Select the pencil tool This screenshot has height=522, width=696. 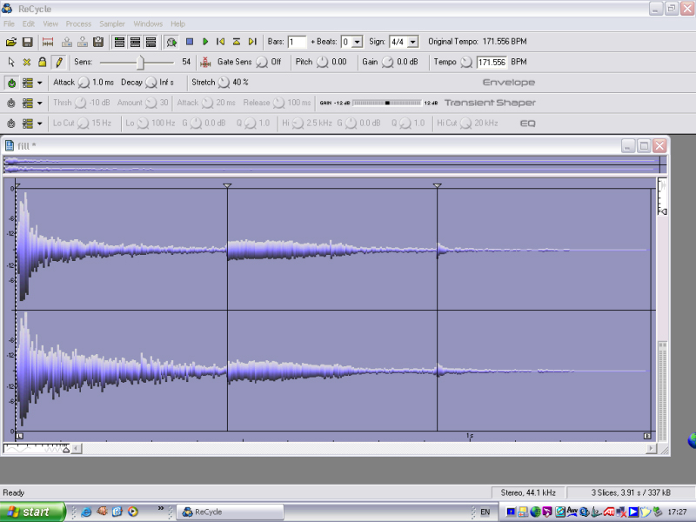[x=58, y=63]
